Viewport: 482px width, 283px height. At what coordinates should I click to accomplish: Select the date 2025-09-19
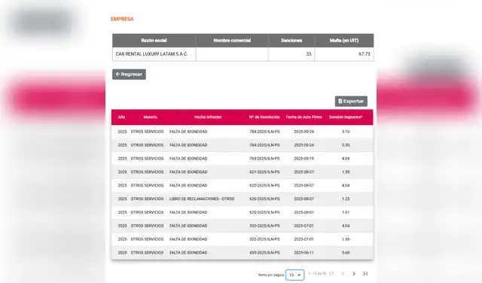(304, 159)
